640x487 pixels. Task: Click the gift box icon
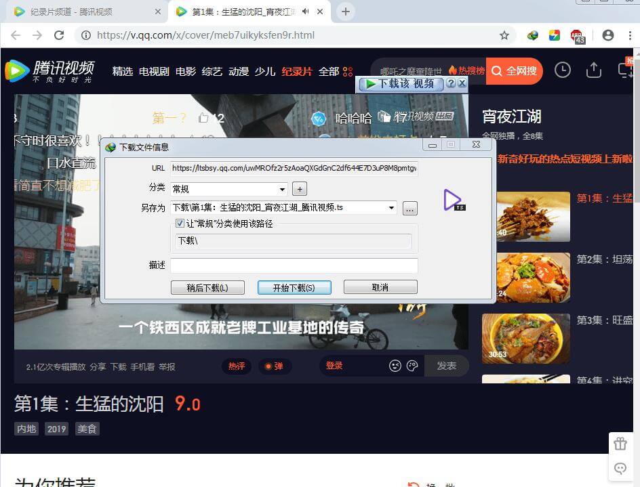click(x=620, y=444)
